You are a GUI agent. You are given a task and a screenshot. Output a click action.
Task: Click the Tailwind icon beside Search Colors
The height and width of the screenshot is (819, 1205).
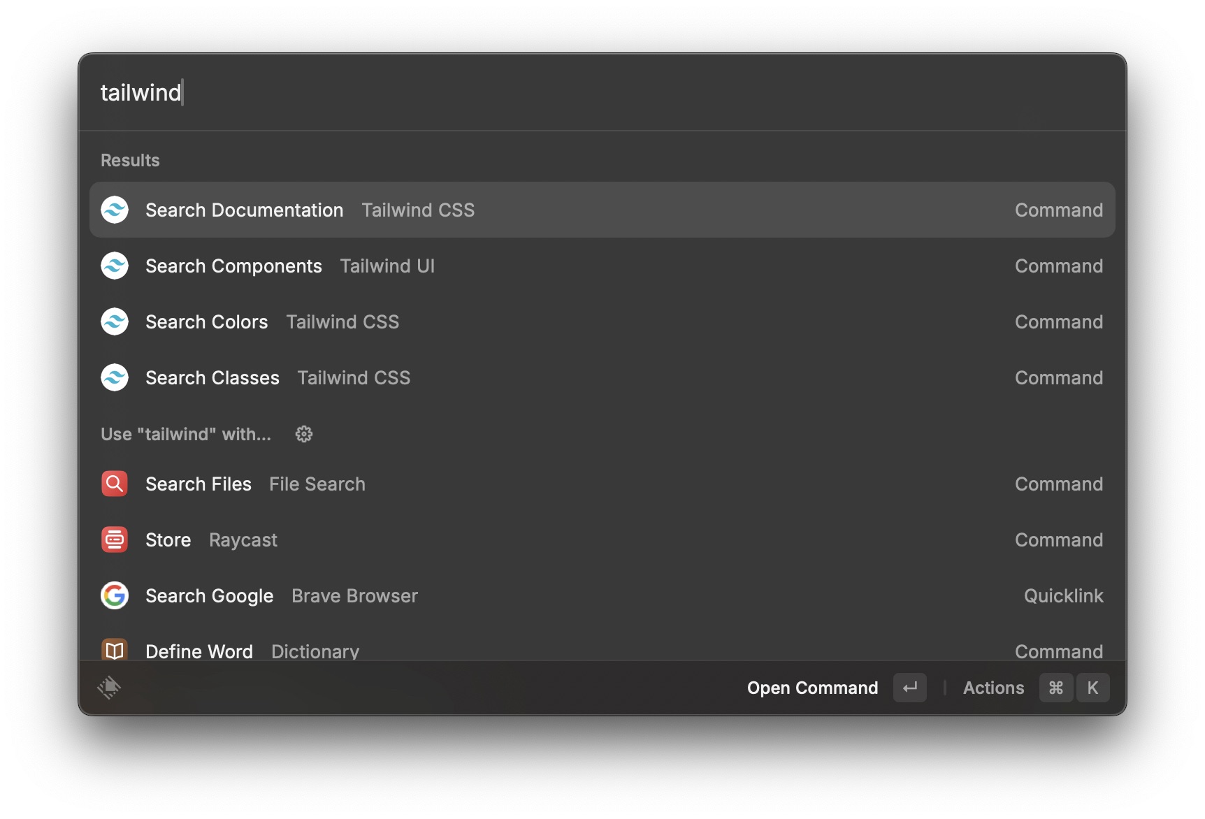point(115,321)
